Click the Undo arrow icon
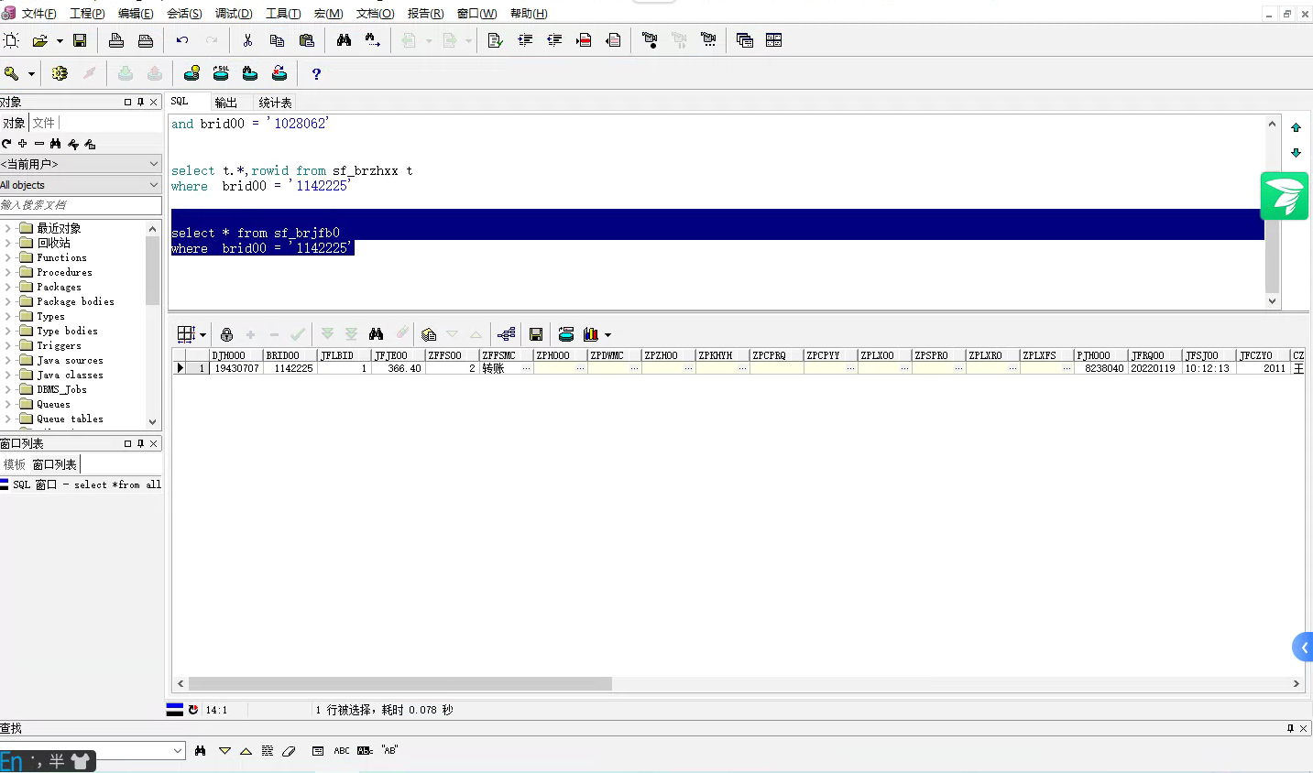 click(182, 40)
